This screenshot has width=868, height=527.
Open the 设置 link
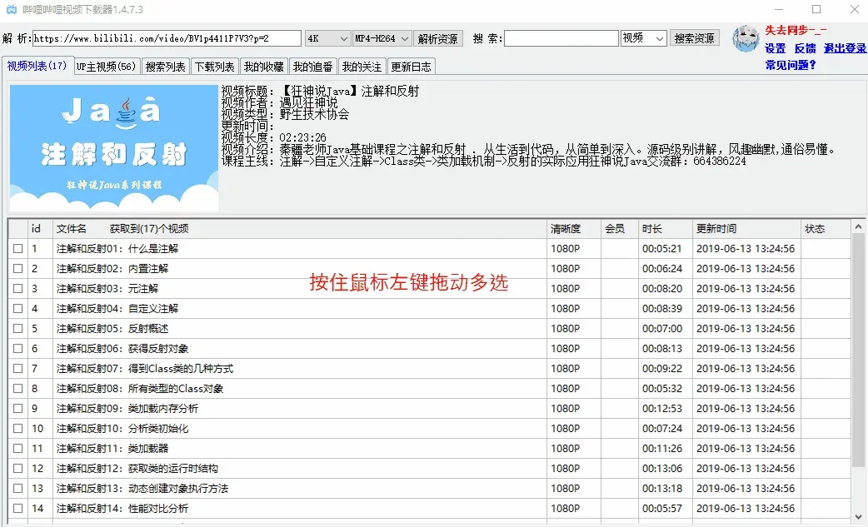776,49
